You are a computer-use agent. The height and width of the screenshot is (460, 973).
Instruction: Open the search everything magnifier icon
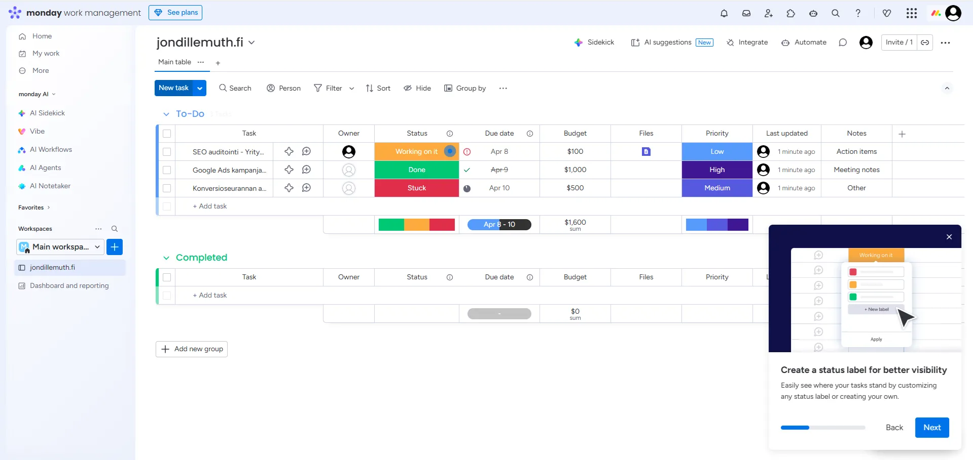(x=836, y=13)
